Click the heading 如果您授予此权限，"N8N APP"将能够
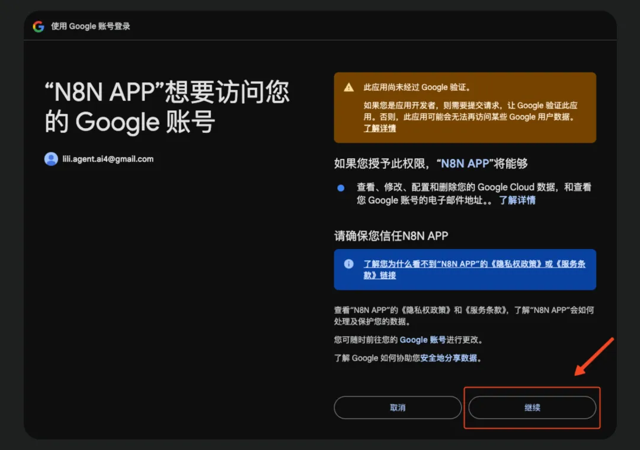The width and height of the screenshot is (640, 450). tap(431, 164)
